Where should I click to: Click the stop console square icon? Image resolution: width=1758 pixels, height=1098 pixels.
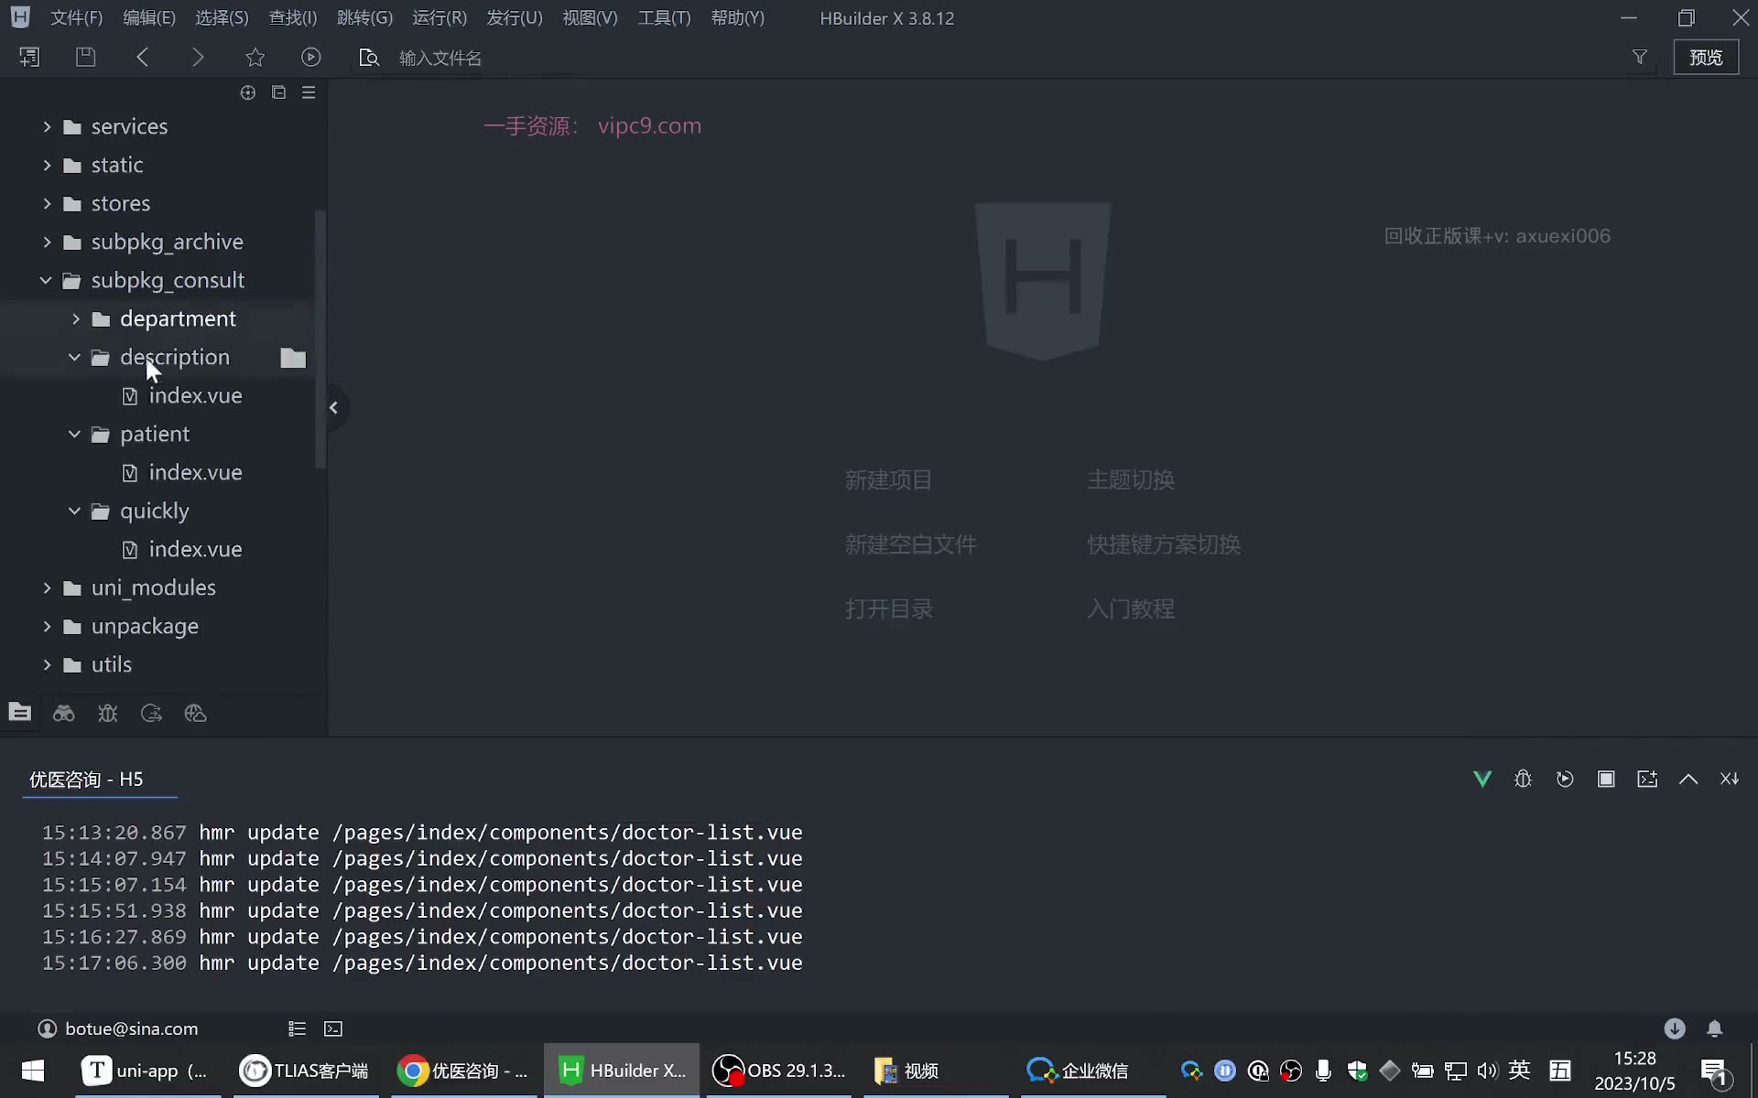pyautogui.click(x=1606, y=779)
